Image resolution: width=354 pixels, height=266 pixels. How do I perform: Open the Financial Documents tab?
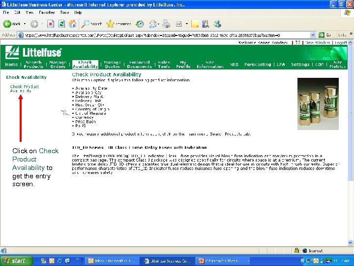coord(139,64)
